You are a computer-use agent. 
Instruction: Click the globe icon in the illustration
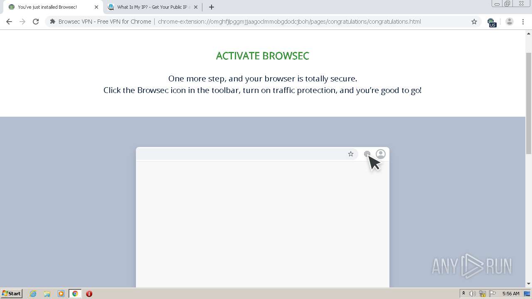pyautogui.click(x=367, y=154)
